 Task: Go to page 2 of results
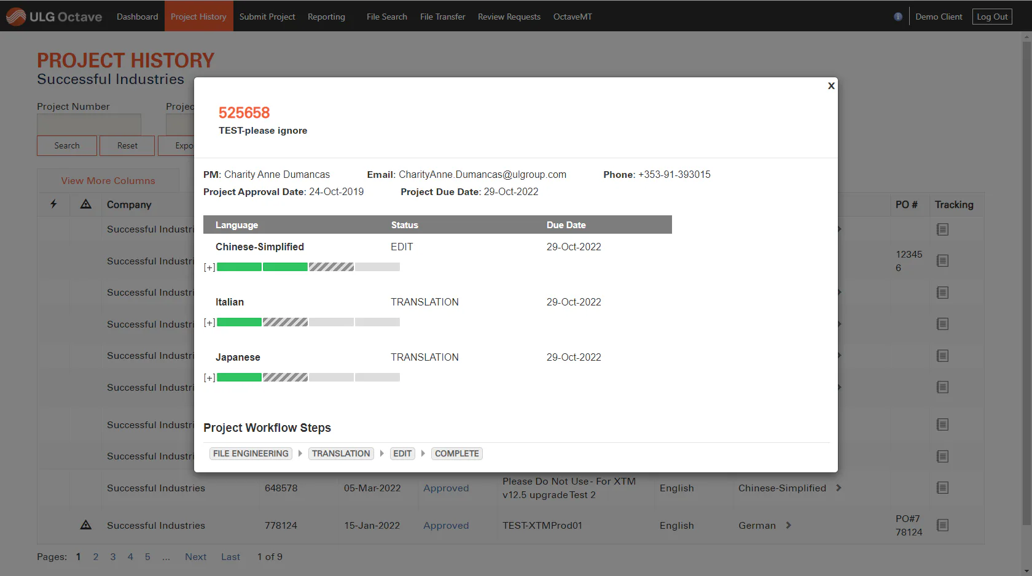tap(96, 556)
